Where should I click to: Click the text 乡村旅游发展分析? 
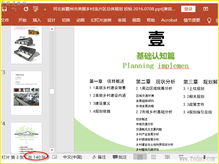[x=148, y=139]
